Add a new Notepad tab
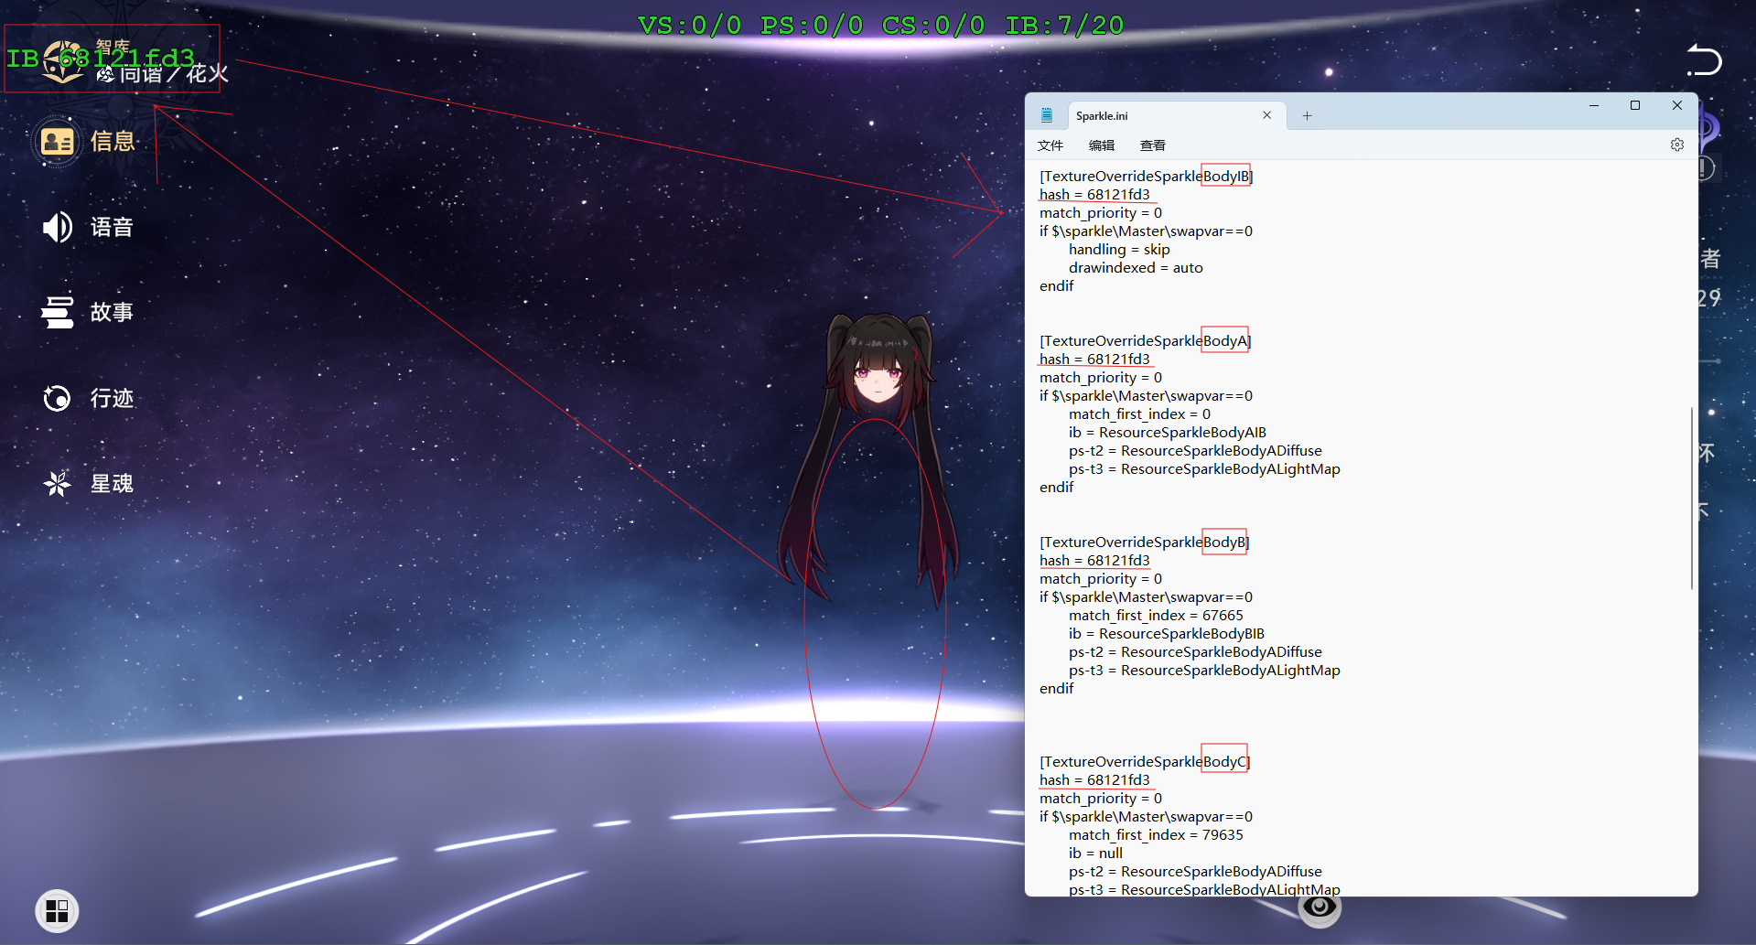The height and width of the screenshot is (945, 1756). [x=1307, y=115]
